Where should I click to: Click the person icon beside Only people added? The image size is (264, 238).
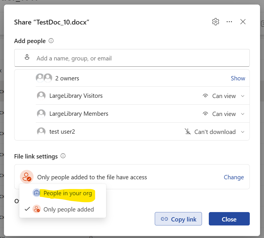(37, 209)
